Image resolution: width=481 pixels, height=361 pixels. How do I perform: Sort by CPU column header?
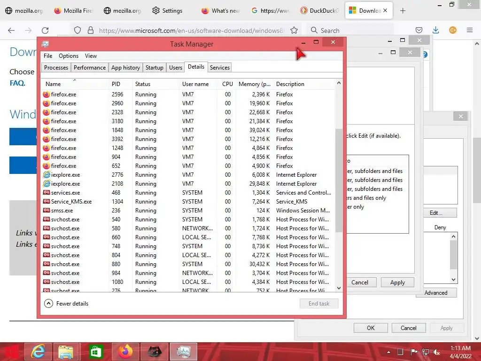(x=226, y=84)
